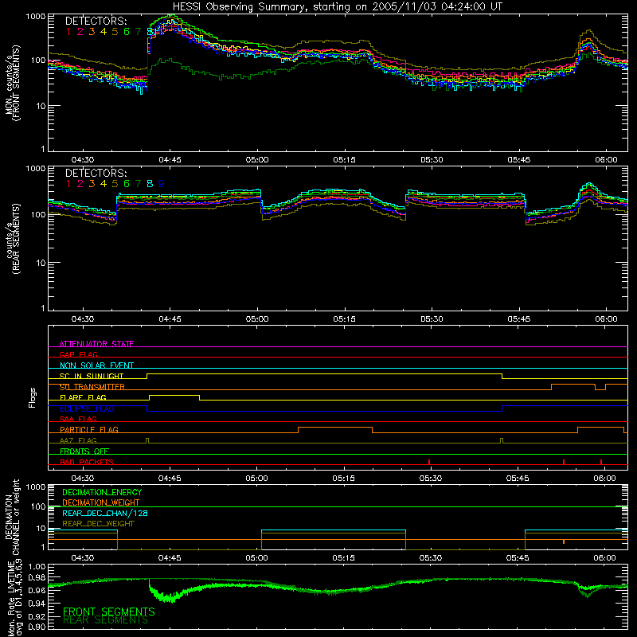Select detector 5 in rear segments legend

115,184
